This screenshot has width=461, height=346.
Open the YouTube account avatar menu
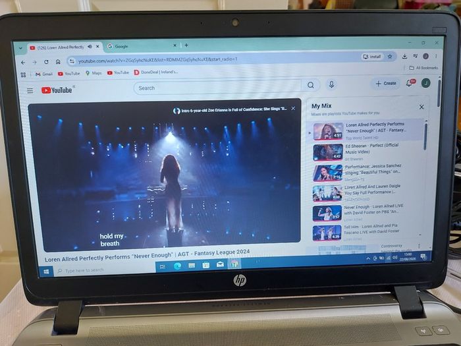click(x=425, y=83)
